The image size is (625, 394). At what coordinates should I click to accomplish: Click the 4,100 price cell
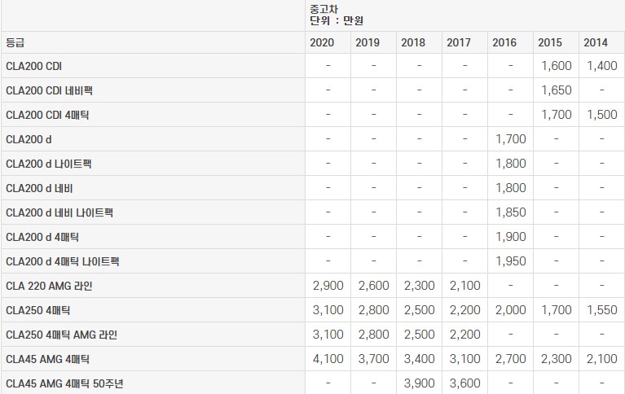[x=328, y=359]
